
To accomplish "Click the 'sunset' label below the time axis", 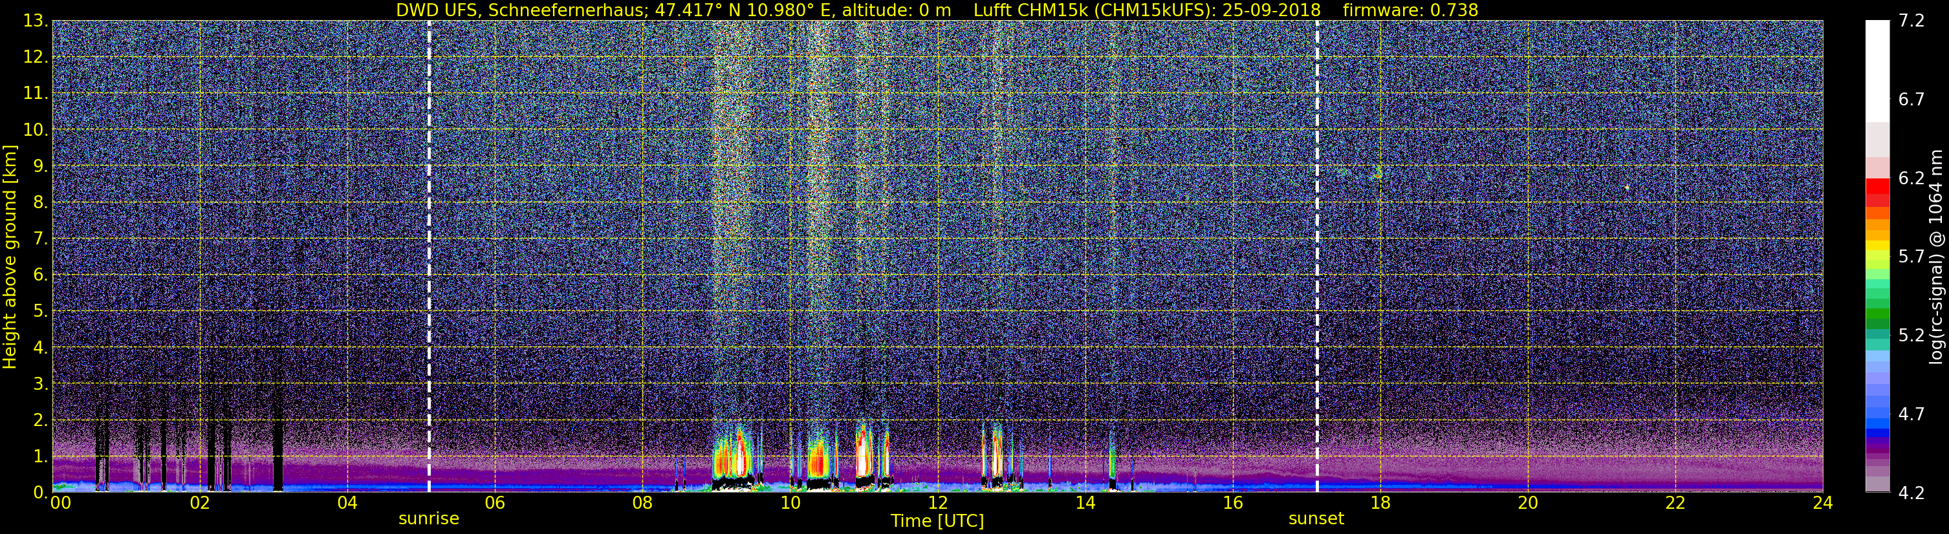I will click(1316, 519).
